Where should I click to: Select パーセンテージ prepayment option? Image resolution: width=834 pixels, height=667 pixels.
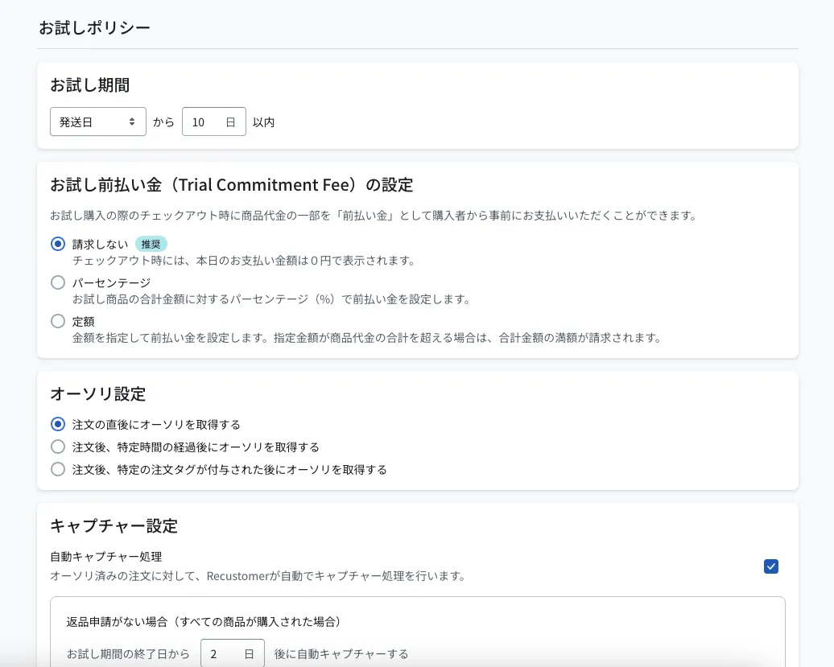[58, 282]
